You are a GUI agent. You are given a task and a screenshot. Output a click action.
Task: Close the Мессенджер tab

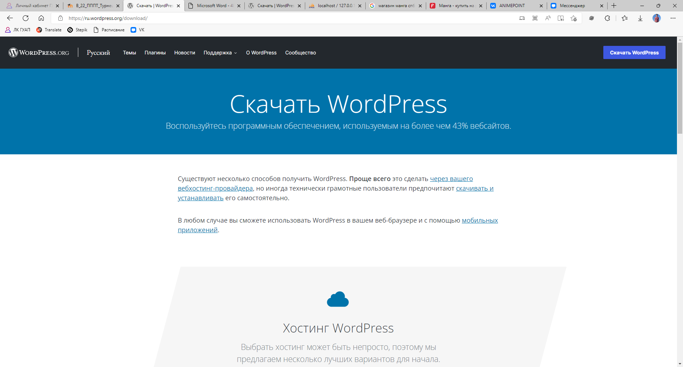click(602, 6)
